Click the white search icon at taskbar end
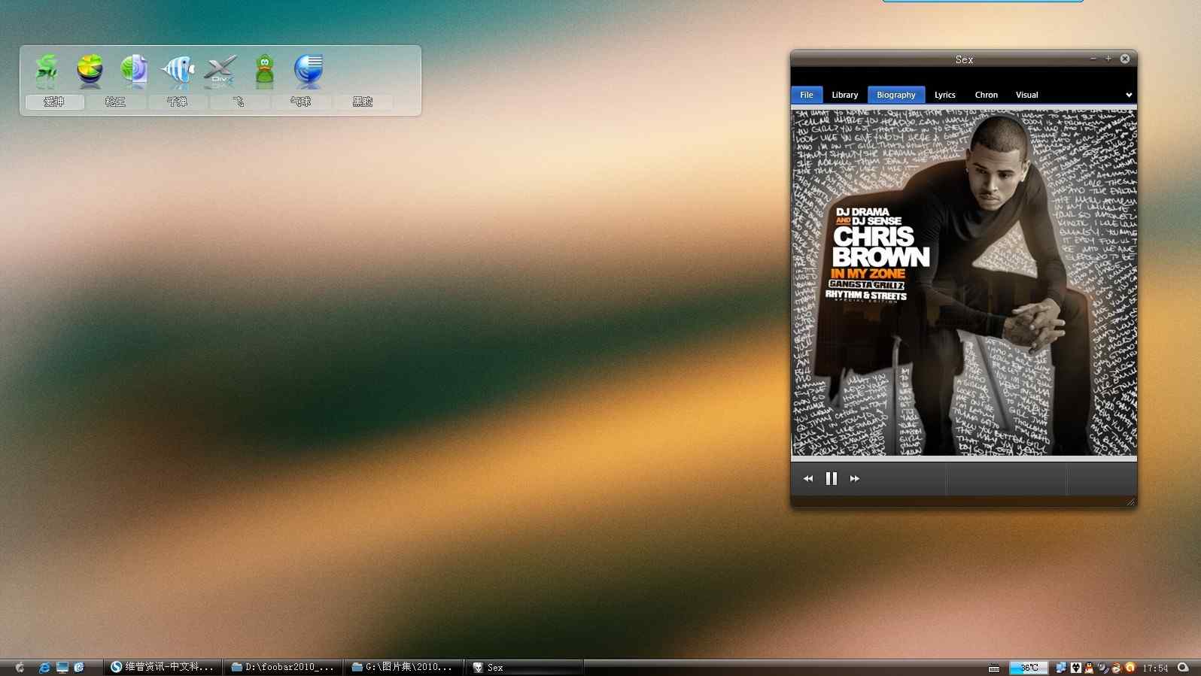The image size is (1201, 676). [x=1183, y=667]
